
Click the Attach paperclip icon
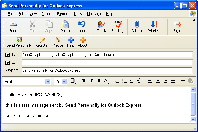(x=137, y=24)
